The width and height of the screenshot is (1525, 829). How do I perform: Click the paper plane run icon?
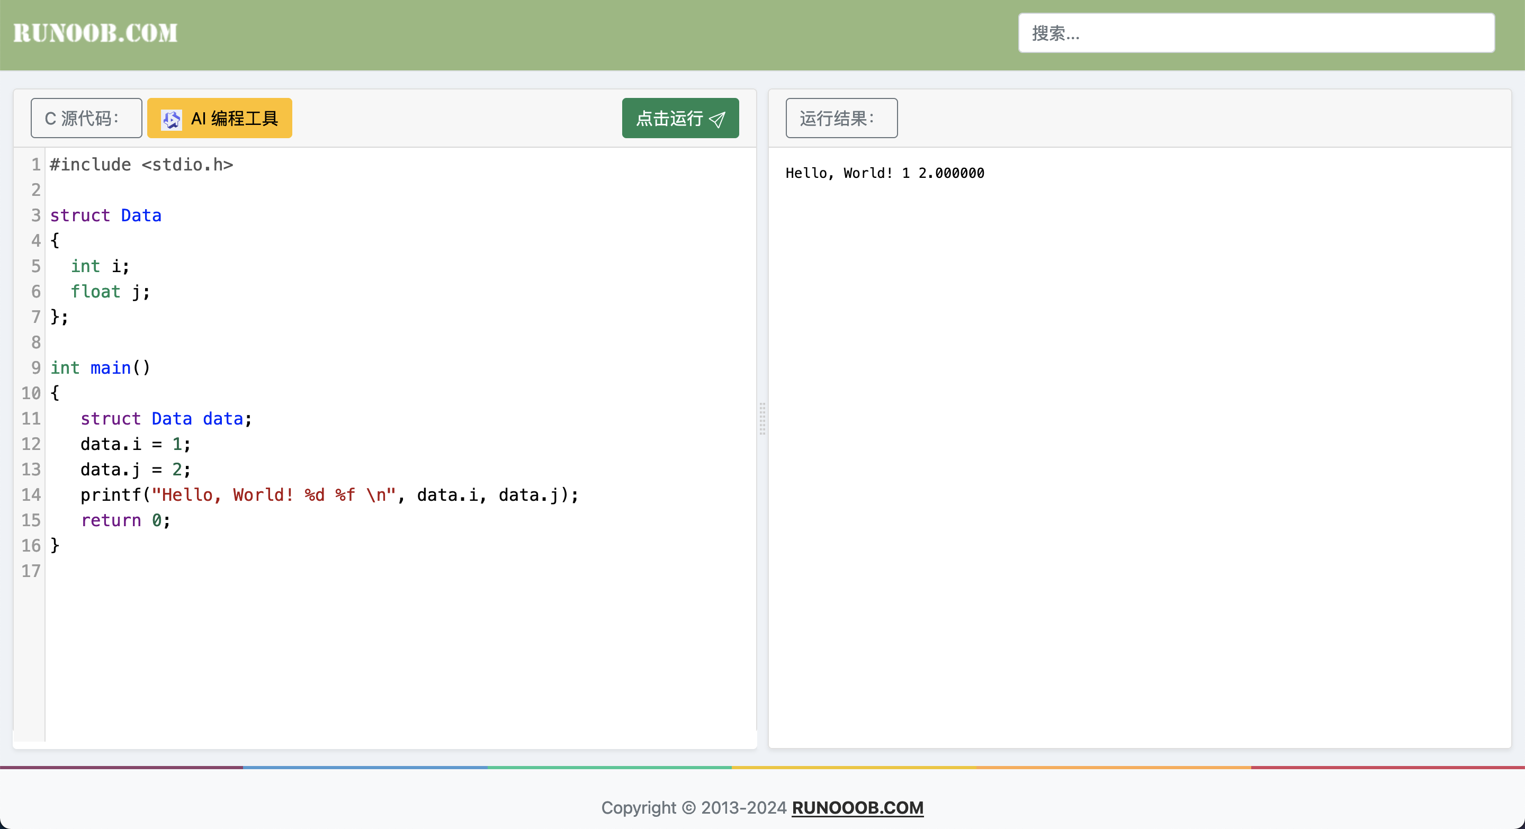717,120
